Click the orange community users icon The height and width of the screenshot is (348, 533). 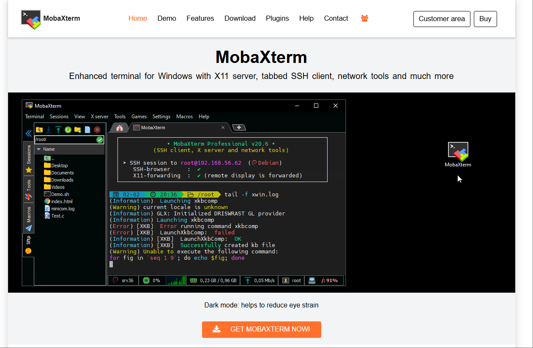click(x=364, y=19)
